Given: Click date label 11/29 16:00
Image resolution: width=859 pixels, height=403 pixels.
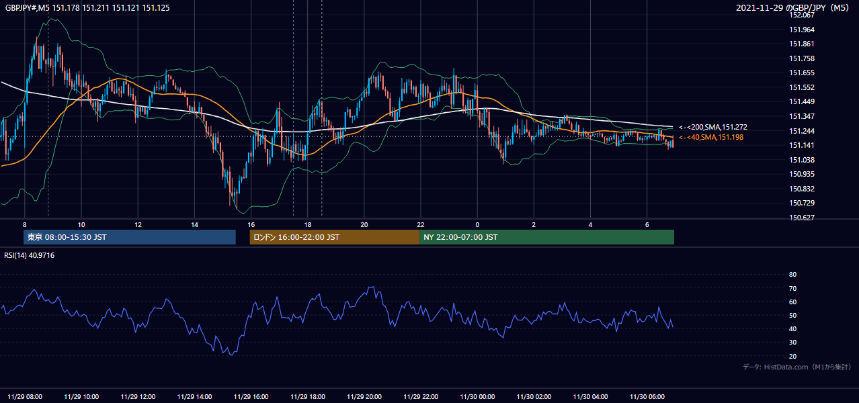Looking at the screenshot, I should coord(251,396).
